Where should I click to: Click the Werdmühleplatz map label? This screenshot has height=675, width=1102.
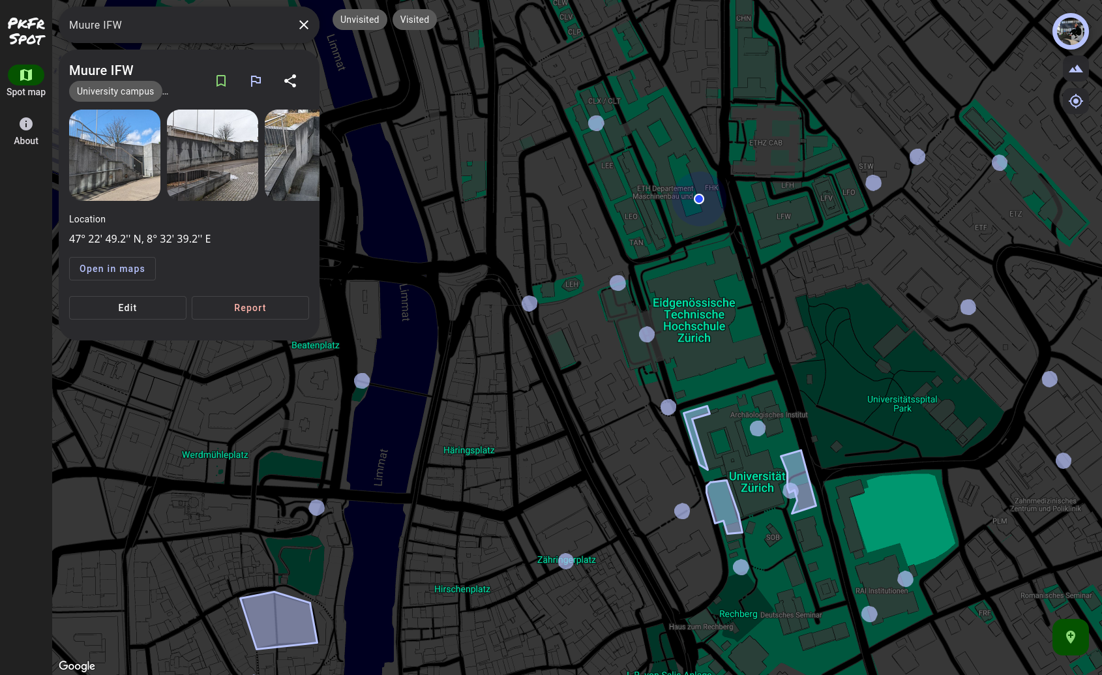pyautogui.click(x=215, y=455)
